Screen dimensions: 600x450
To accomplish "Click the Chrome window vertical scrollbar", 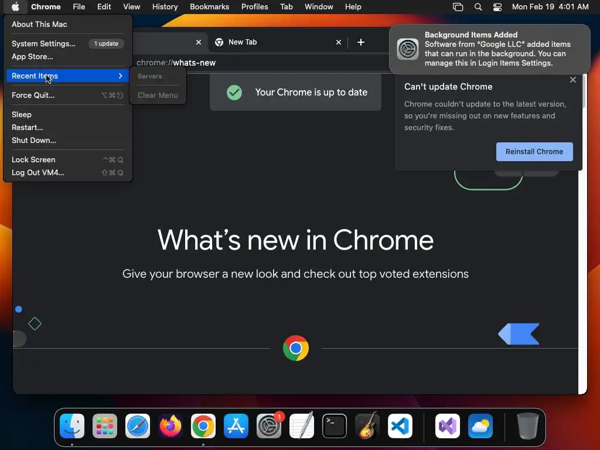I will (x=583, y=91).
